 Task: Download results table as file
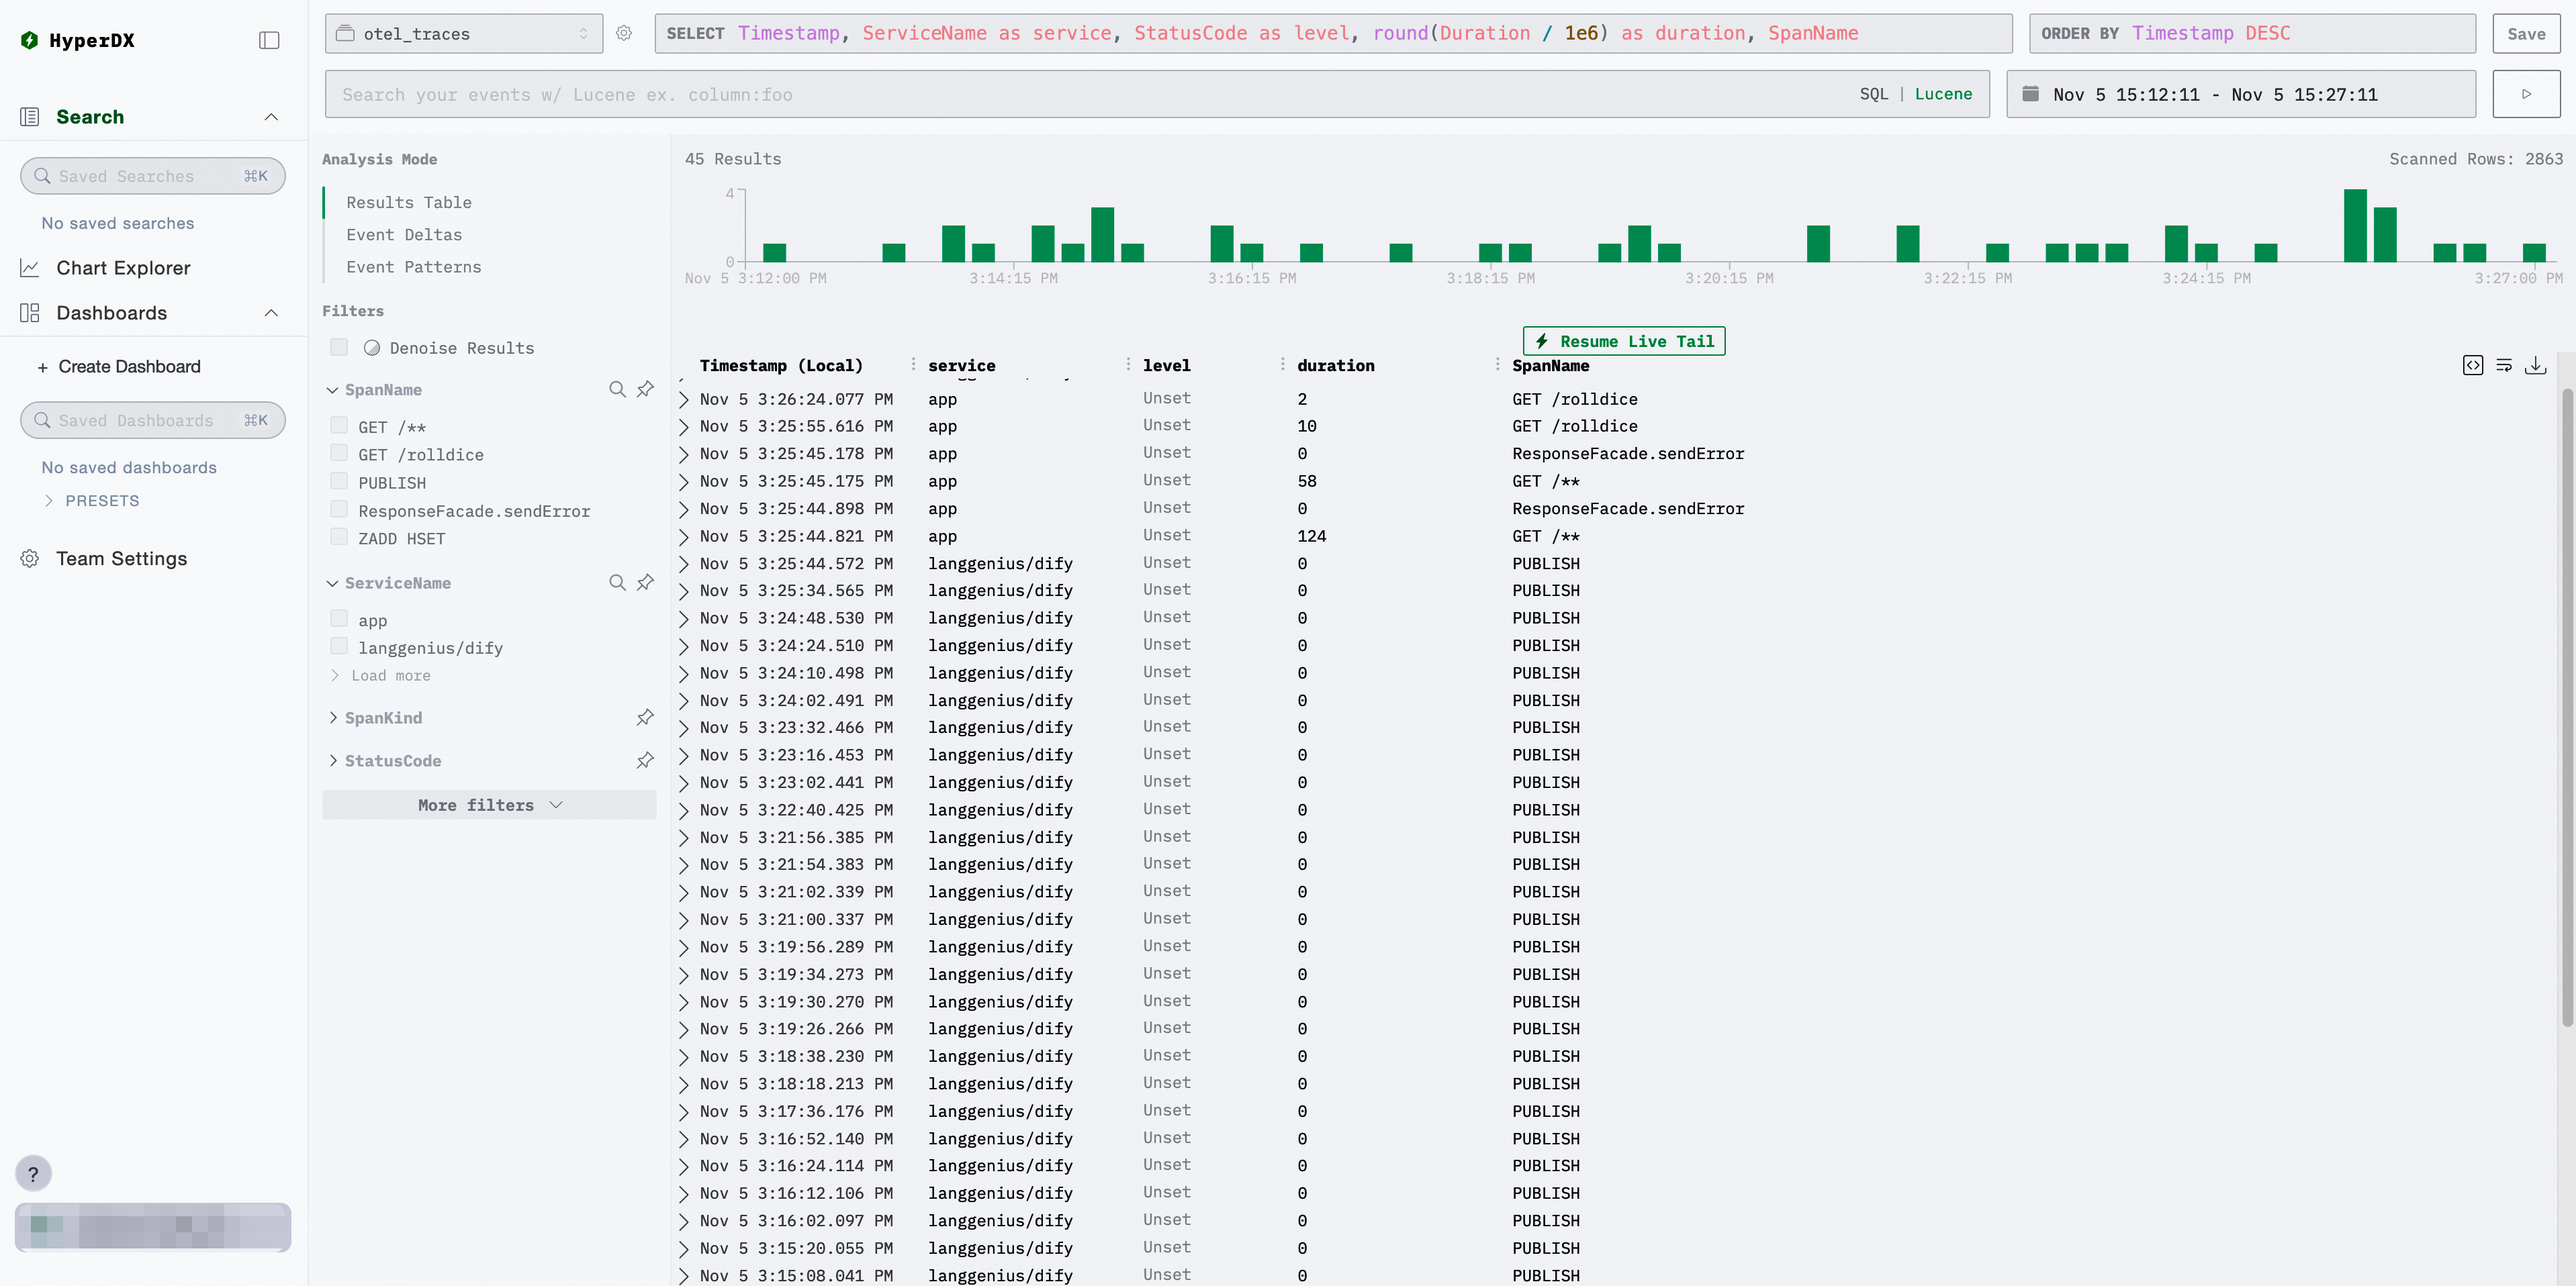pos(2535,366)
